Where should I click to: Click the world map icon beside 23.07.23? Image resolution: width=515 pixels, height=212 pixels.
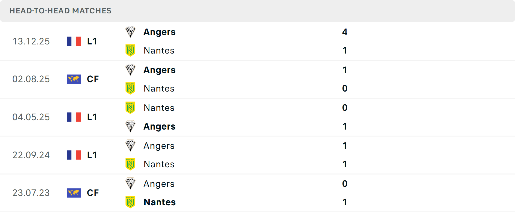tap(73, 193)
